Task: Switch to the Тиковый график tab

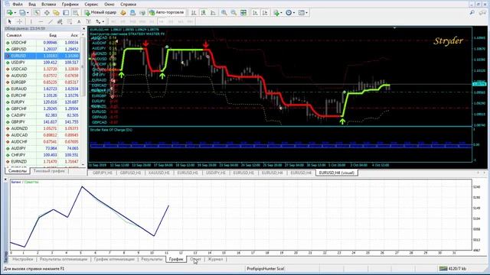Action: pos(49,171)
